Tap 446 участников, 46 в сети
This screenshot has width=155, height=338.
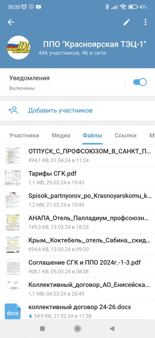(72, 53)
